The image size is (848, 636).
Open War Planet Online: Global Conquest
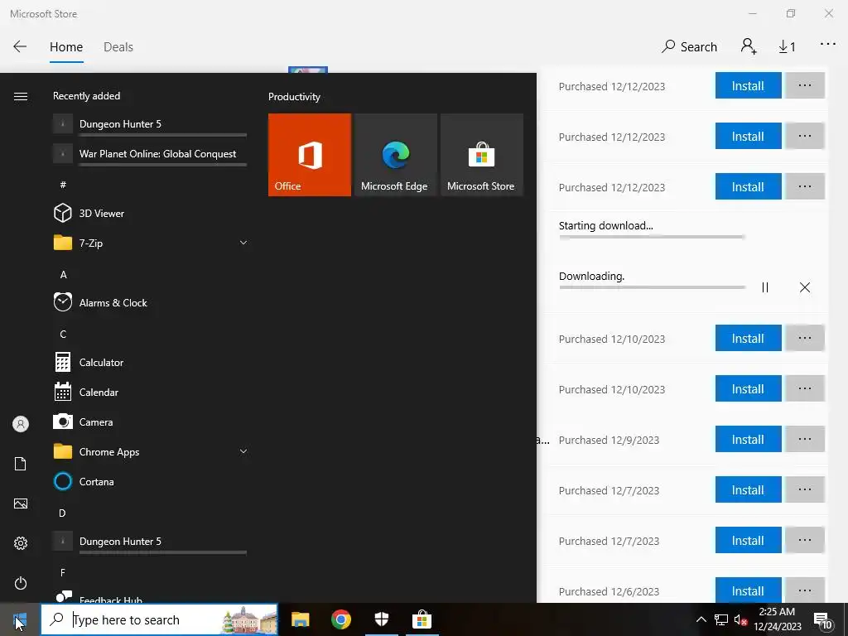pyautogui.click(x=150, y=153)
